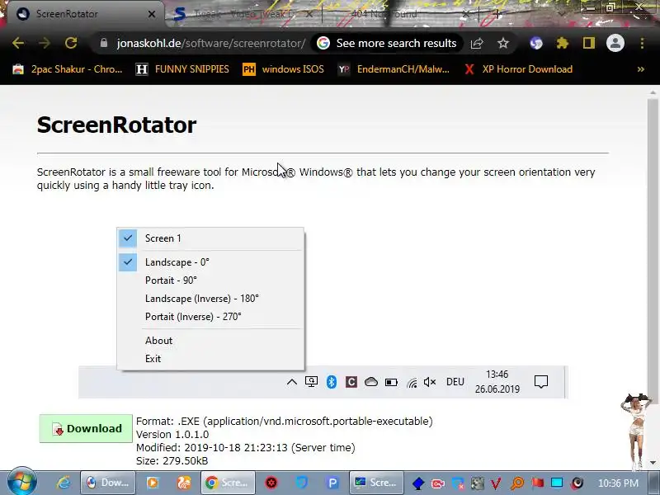Open the Extensions puzzle-piece menu
This screenshot has height=495, width=660.
click(x=563, y=43)
